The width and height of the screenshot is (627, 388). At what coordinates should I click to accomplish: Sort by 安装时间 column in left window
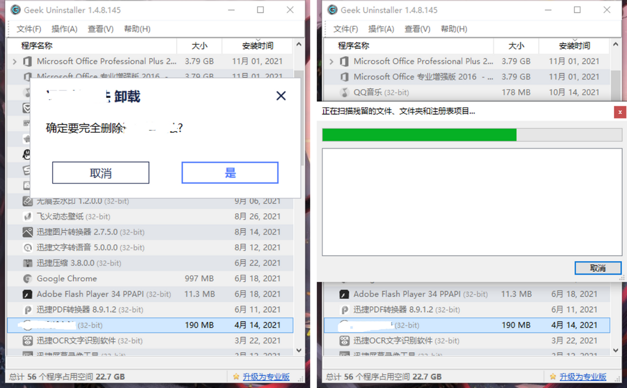258,46
